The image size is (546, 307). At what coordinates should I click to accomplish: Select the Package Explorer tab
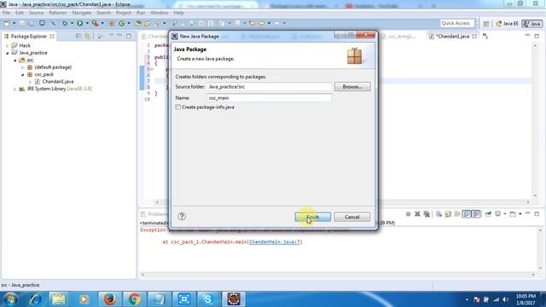tap(28, 36)
